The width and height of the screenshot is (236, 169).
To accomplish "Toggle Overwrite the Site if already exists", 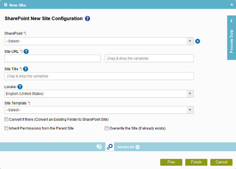I will [x=107, y=128].
